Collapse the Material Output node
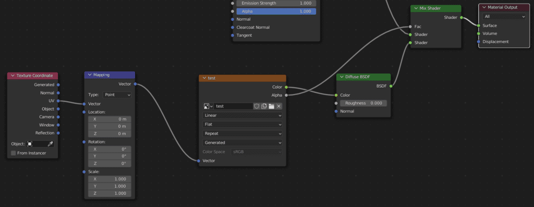Image resolution: width=534 pixels, height=207 pixels. (x=484, y=7)
